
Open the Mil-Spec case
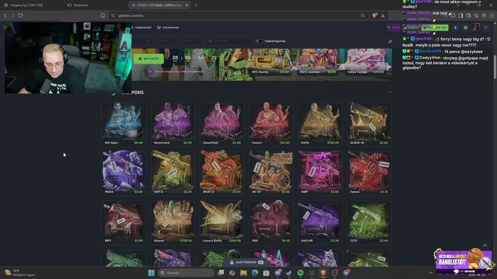click(x=124, y=124)
